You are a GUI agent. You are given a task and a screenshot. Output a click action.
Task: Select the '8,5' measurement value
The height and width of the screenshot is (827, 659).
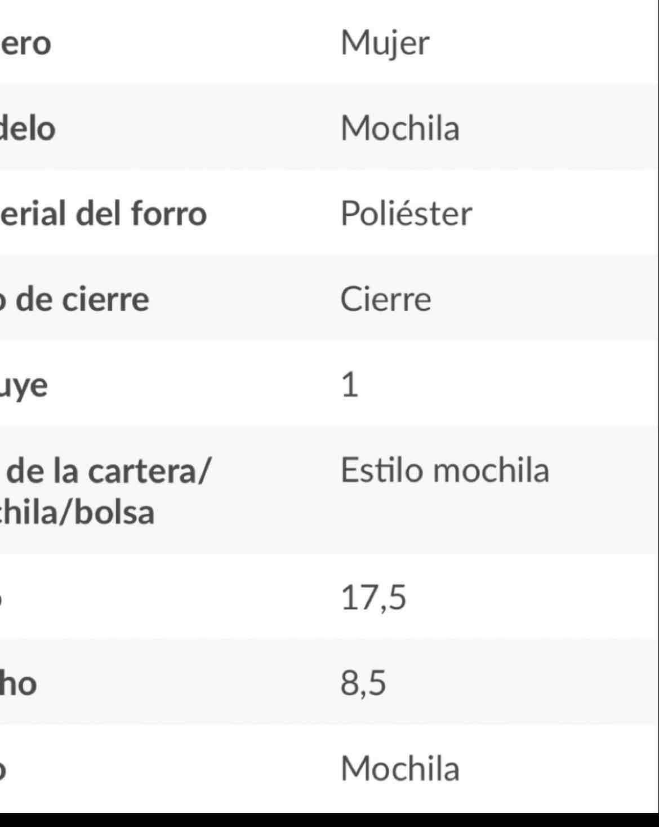363,683
